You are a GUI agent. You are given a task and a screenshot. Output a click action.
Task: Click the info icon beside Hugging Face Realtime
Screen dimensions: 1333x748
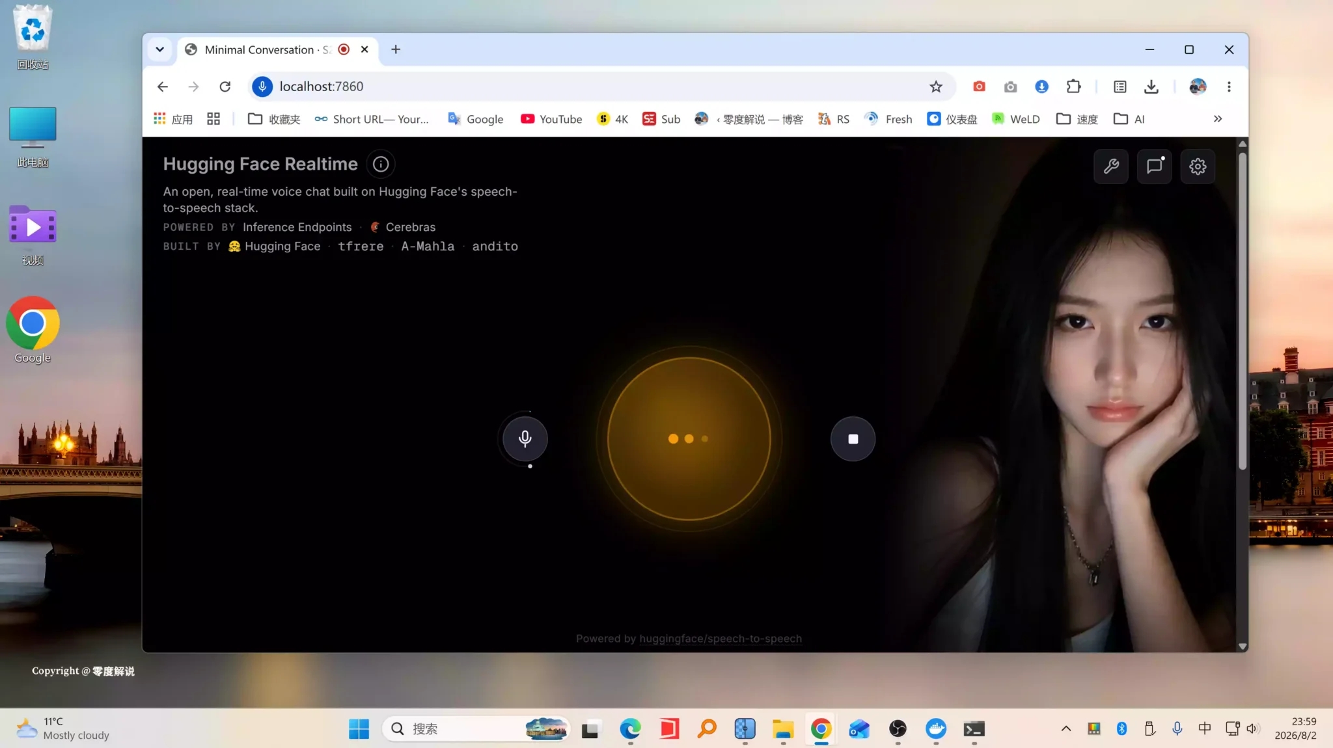(381, 164)
